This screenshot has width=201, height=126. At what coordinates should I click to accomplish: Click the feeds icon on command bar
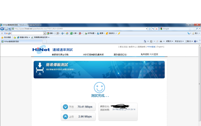pos(151,41)
